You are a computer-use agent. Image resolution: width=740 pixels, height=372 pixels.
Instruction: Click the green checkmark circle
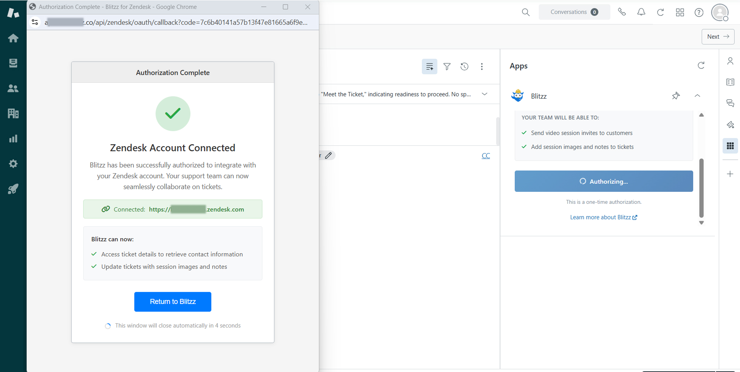tap(173, 114)
